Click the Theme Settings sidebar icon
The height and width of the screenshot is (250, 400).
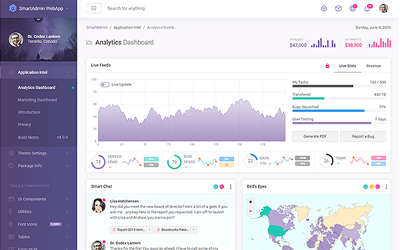[11, 153]
